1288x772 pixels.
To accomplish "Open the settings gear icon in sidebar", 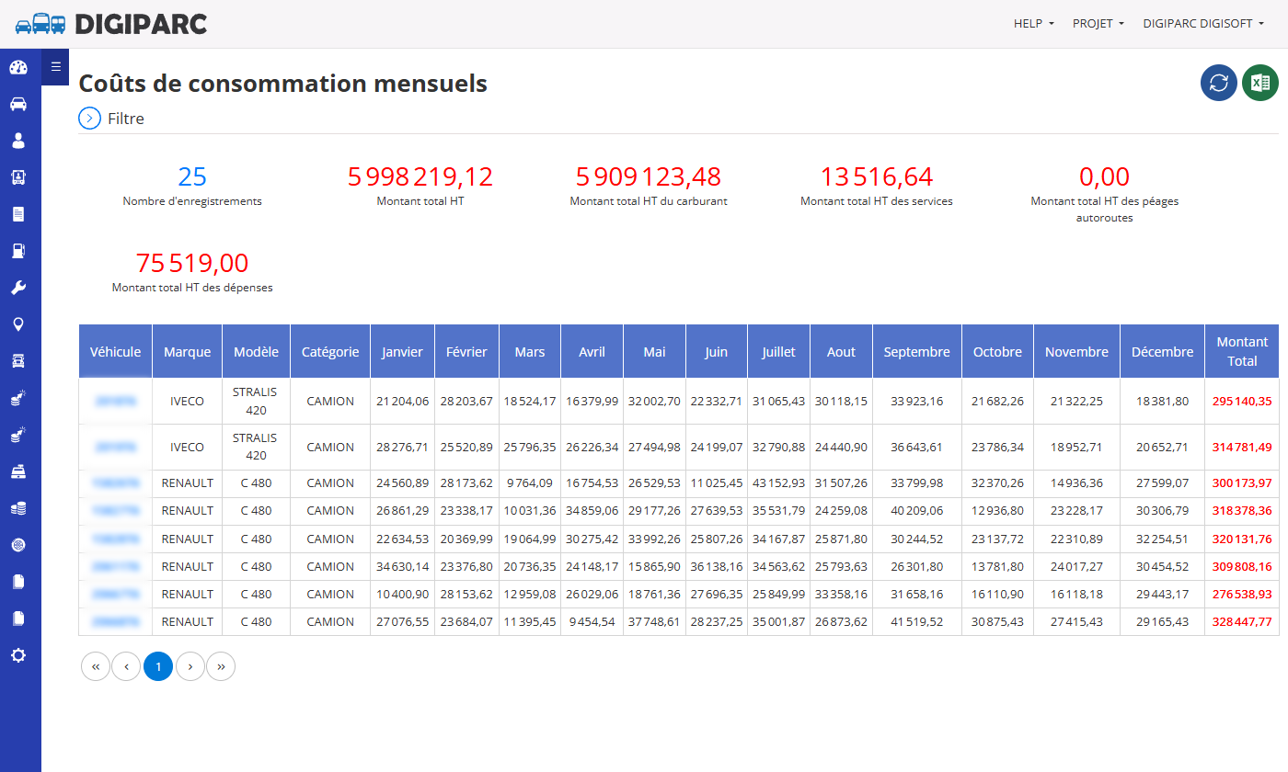I will pyautogui.click(x=18, y=655).
